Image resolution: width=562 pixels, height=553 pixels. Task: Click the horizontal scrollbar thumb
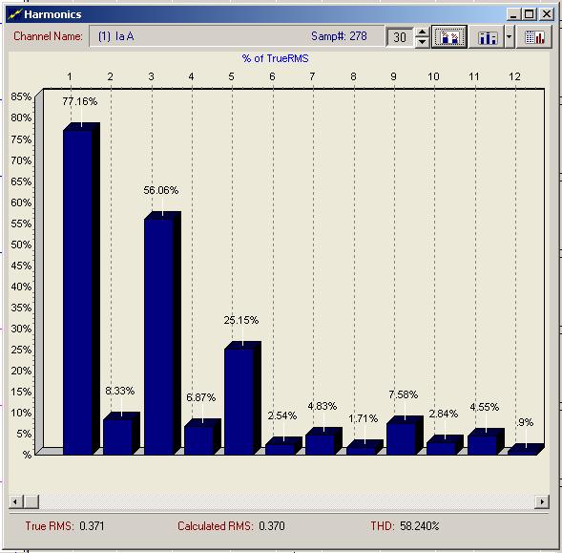pos(31,501)
